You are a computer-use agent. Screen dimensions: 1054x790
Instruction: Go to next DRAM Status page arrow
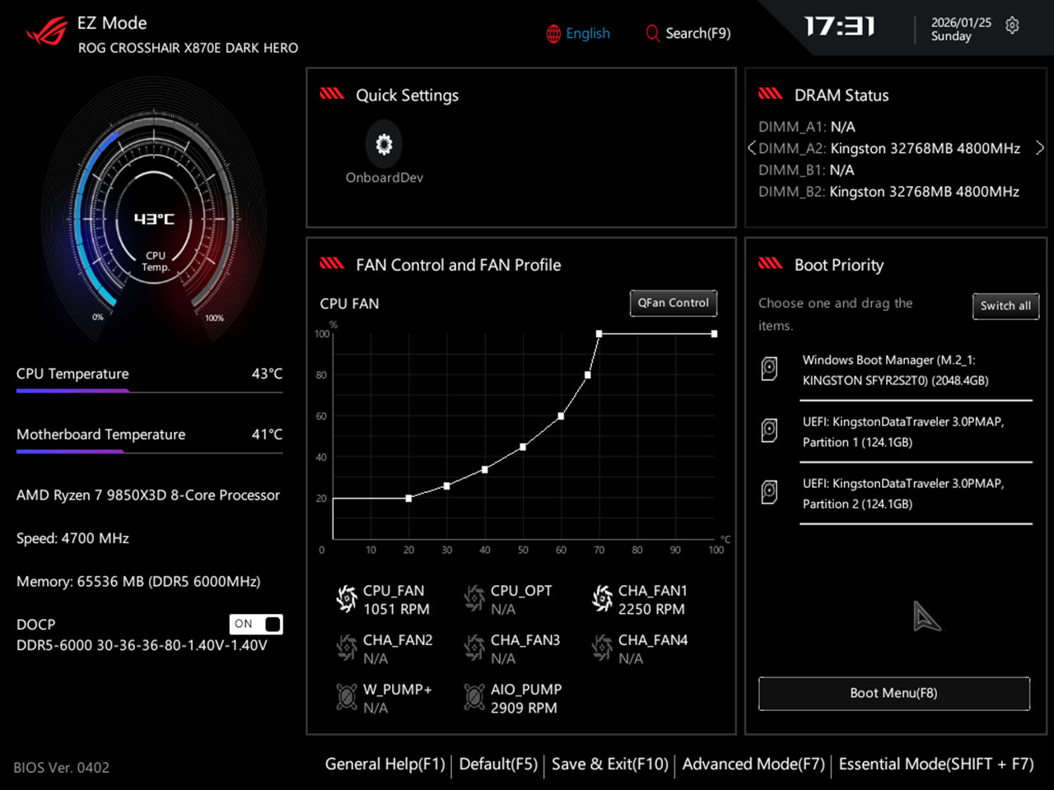click(1040, 148)
